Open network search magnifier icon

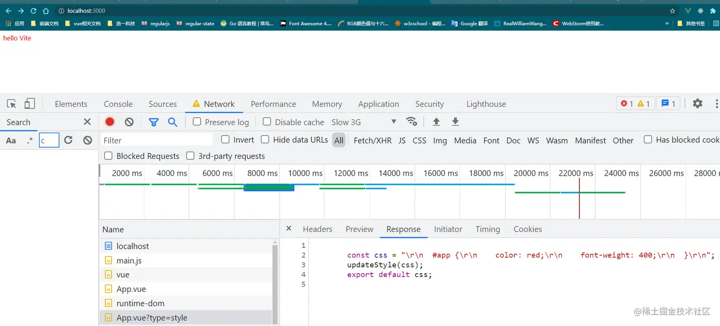click(x=172, y=122)
